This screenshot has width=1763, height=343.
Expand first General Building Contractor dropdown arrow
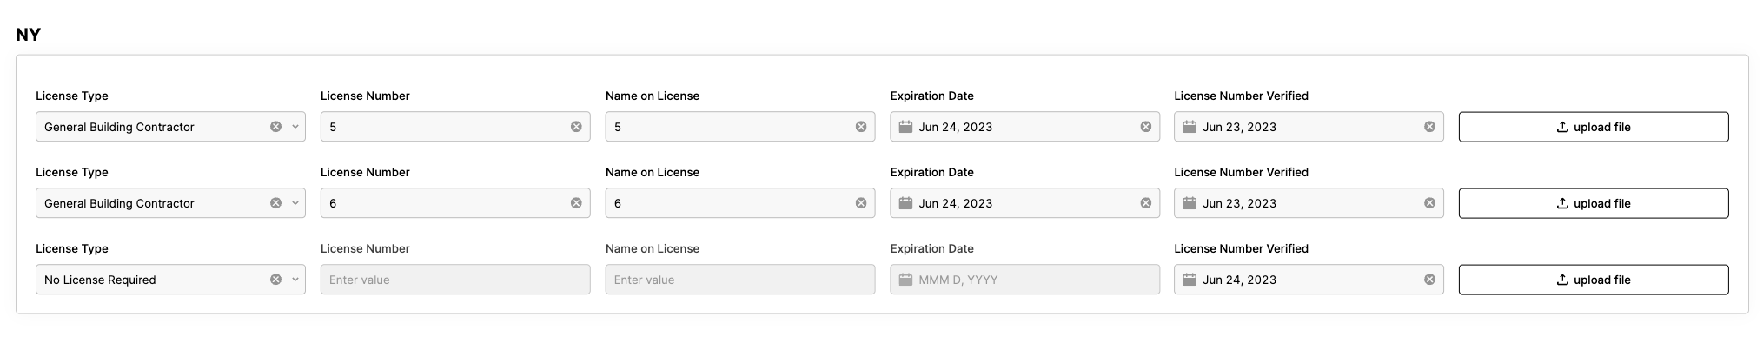(x=295, y=127)
